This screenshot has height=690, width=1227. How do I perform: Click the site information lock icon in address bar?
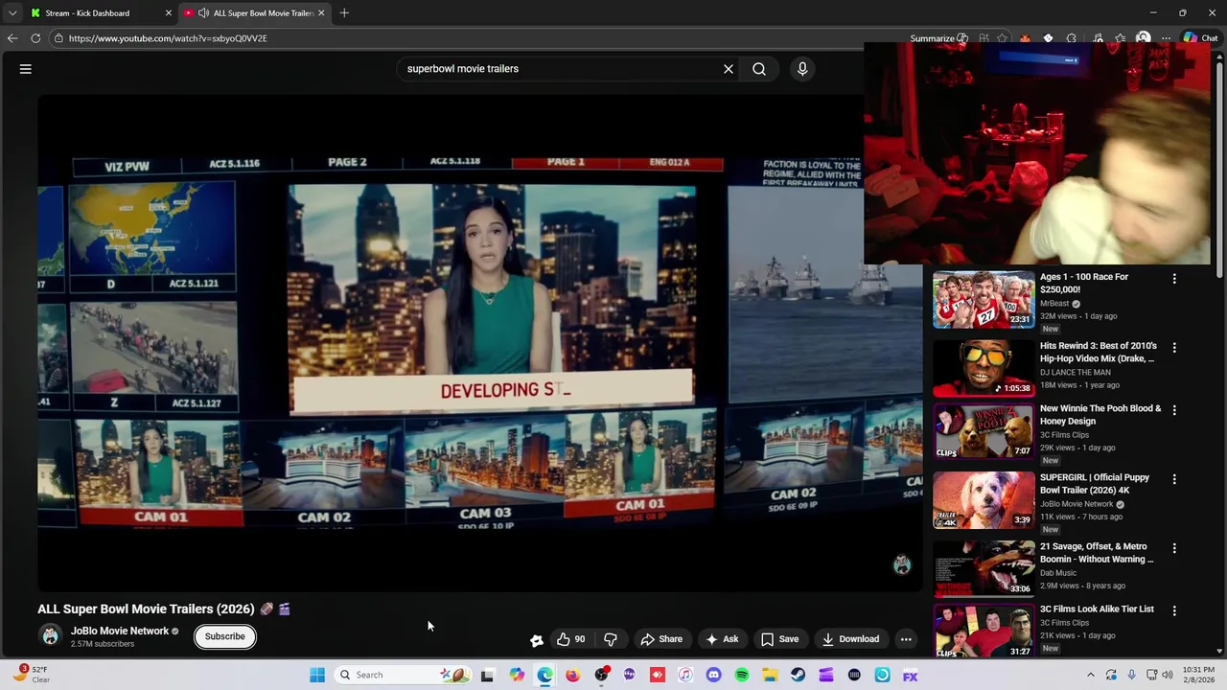pos(58,38)
